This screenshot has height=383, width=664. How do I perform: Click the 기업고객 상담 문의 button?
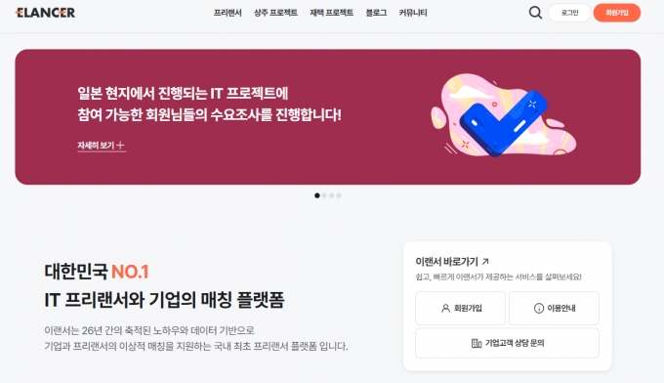pos(508,343)
